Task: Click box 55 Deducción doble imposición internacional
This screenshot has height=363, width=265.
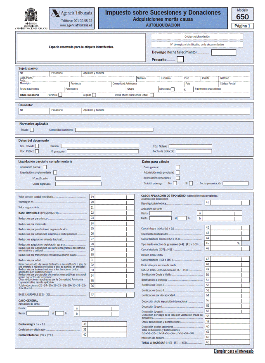Action: pos(227,301)
